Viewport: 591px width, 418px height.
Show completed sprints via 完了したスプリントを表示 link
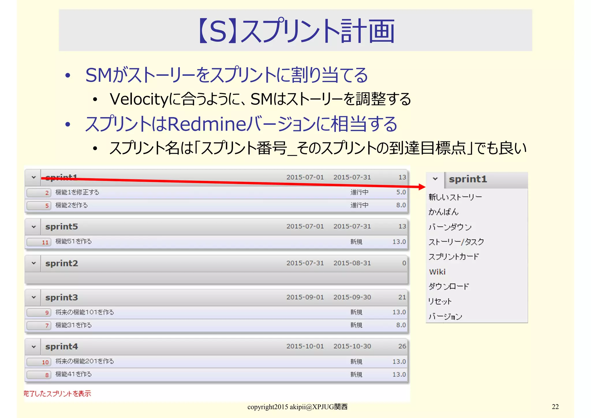[57, 393]
